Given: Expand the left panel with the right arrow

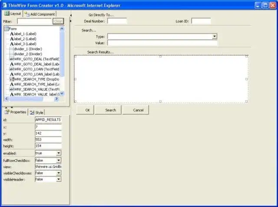Looking at the screenshot, I should coord(71,21).
